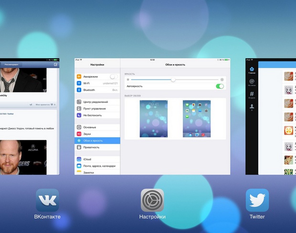Toggle the Airplane mode (Авиарежим) switch

[114, 76]
